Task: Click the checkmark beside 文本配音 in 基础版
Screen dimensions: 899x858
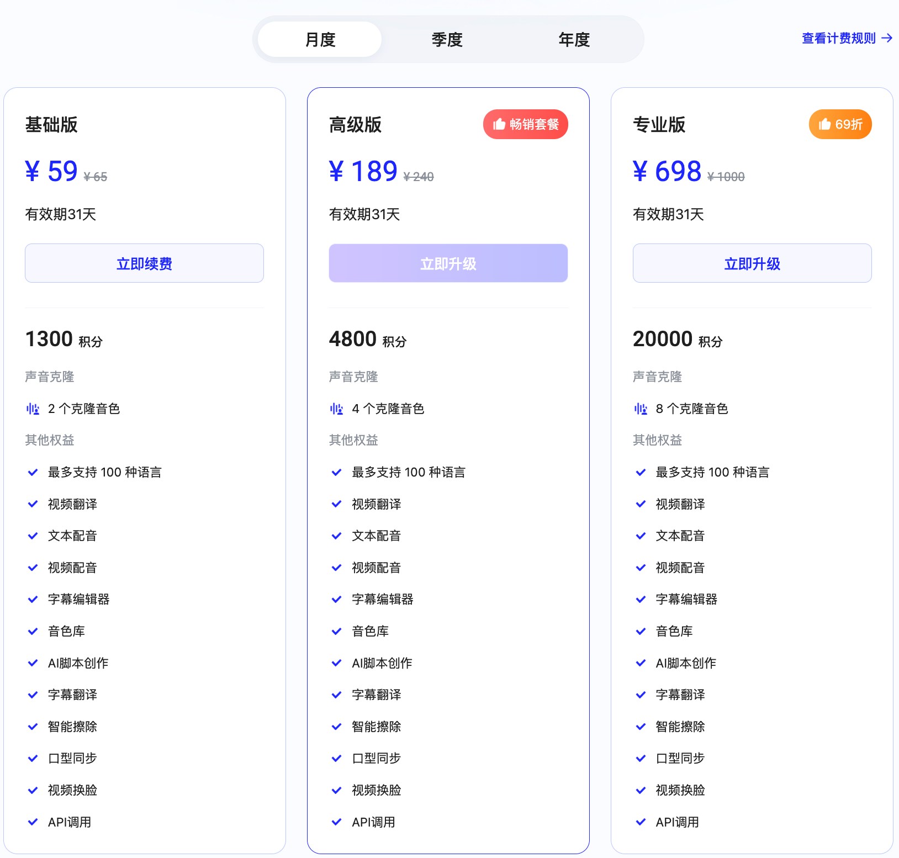Action: tap(33, 536)
